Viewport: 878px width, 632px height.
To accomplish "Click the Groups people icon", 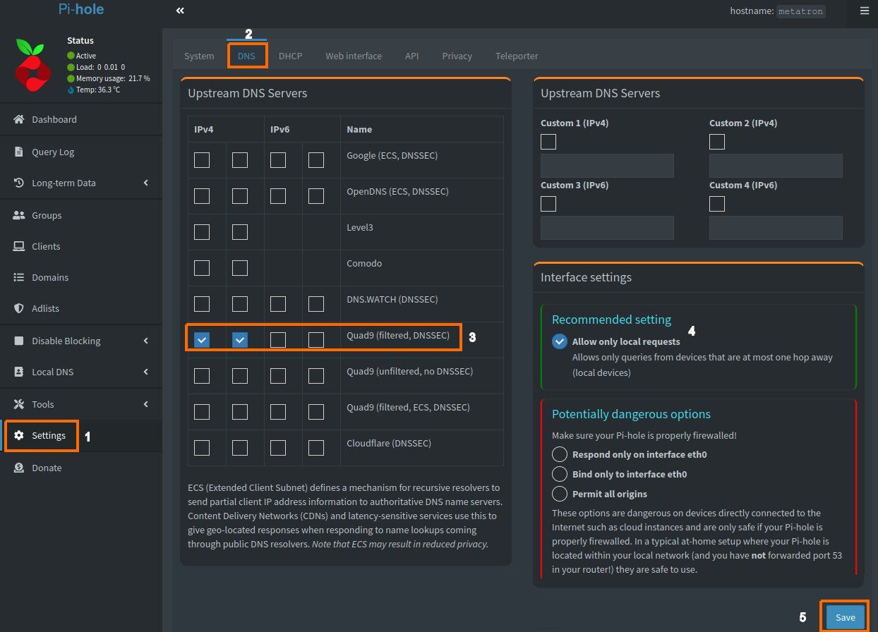I will pyautogui.click(x=19, y=215).
